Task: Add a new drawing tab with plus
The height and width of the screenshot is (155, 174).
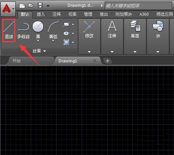Action: click(108, 61)
